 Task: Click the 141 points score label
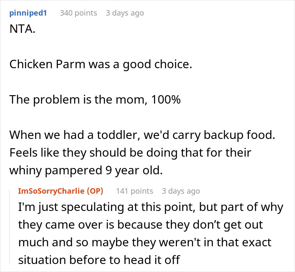tap(134, 191)
